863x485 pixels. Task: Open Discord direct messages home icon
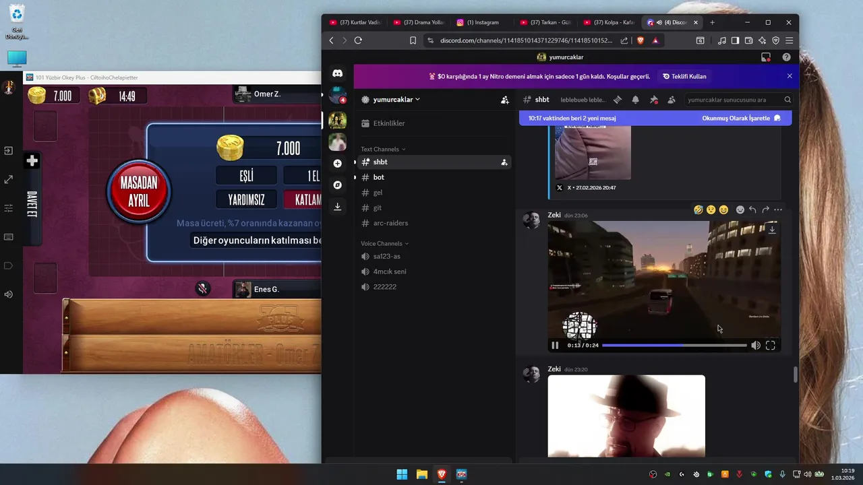337,73
